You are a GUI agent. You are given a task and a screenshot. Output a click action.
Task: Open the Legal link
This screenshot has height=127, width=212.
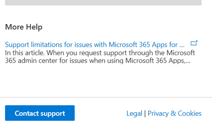click(x=134, y=113)
